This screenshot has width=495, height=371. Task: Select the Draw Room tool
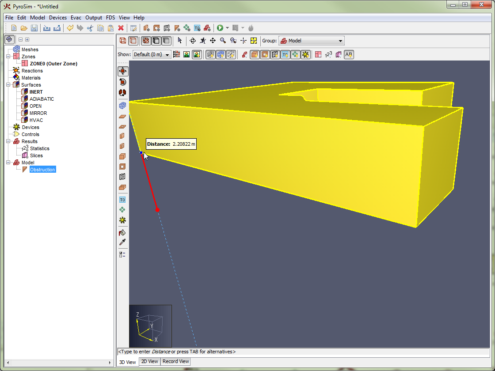tap(122, 187)
